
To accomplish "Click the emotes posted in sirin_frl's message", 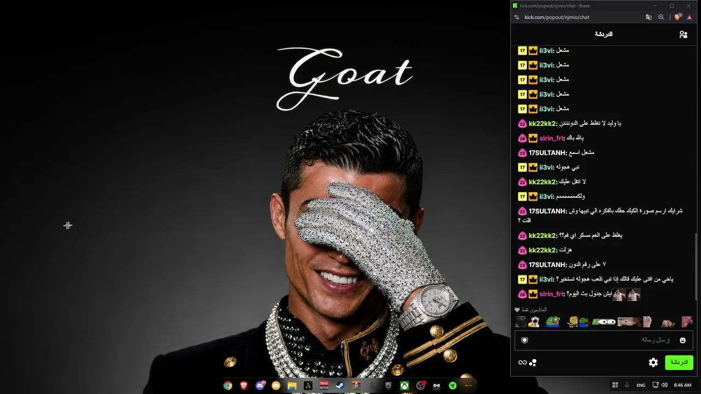I will tap(626, 294).
